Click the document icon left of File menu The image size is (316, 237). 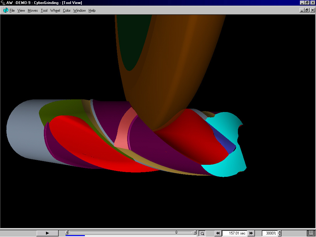[x=6, y=10]
